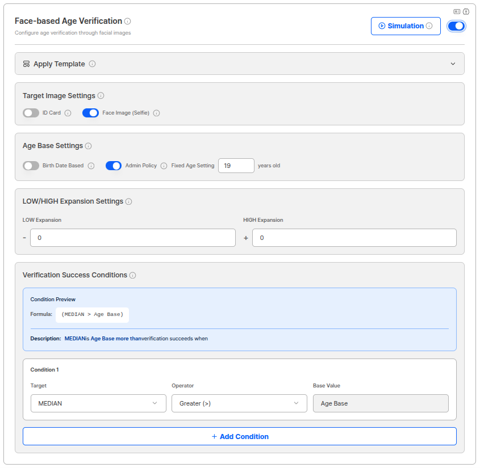Click the Simulation button
This screenshot has width=480, height=468.
click(x=406, y=26)
